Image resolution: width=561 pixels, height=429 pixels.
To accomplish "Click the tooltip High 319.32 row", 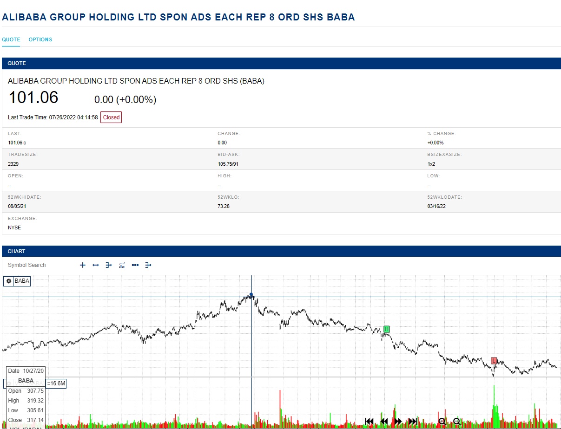I will 26,401.
